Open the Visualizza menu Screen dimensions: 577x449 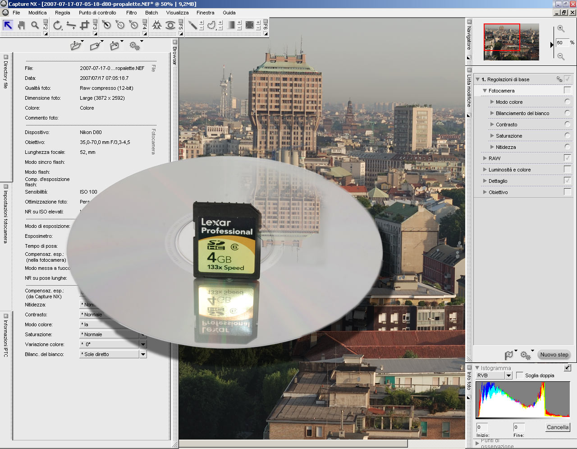click(x=177, y=13)
